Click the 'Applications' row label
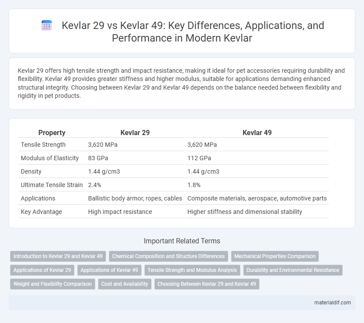364x323 pixels. [x=38, y=198]
